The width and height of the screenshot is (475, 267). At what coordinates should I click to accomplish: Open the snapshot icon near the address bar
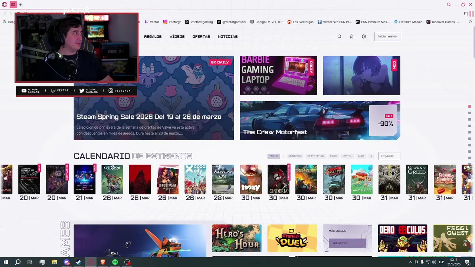(466, 14)
